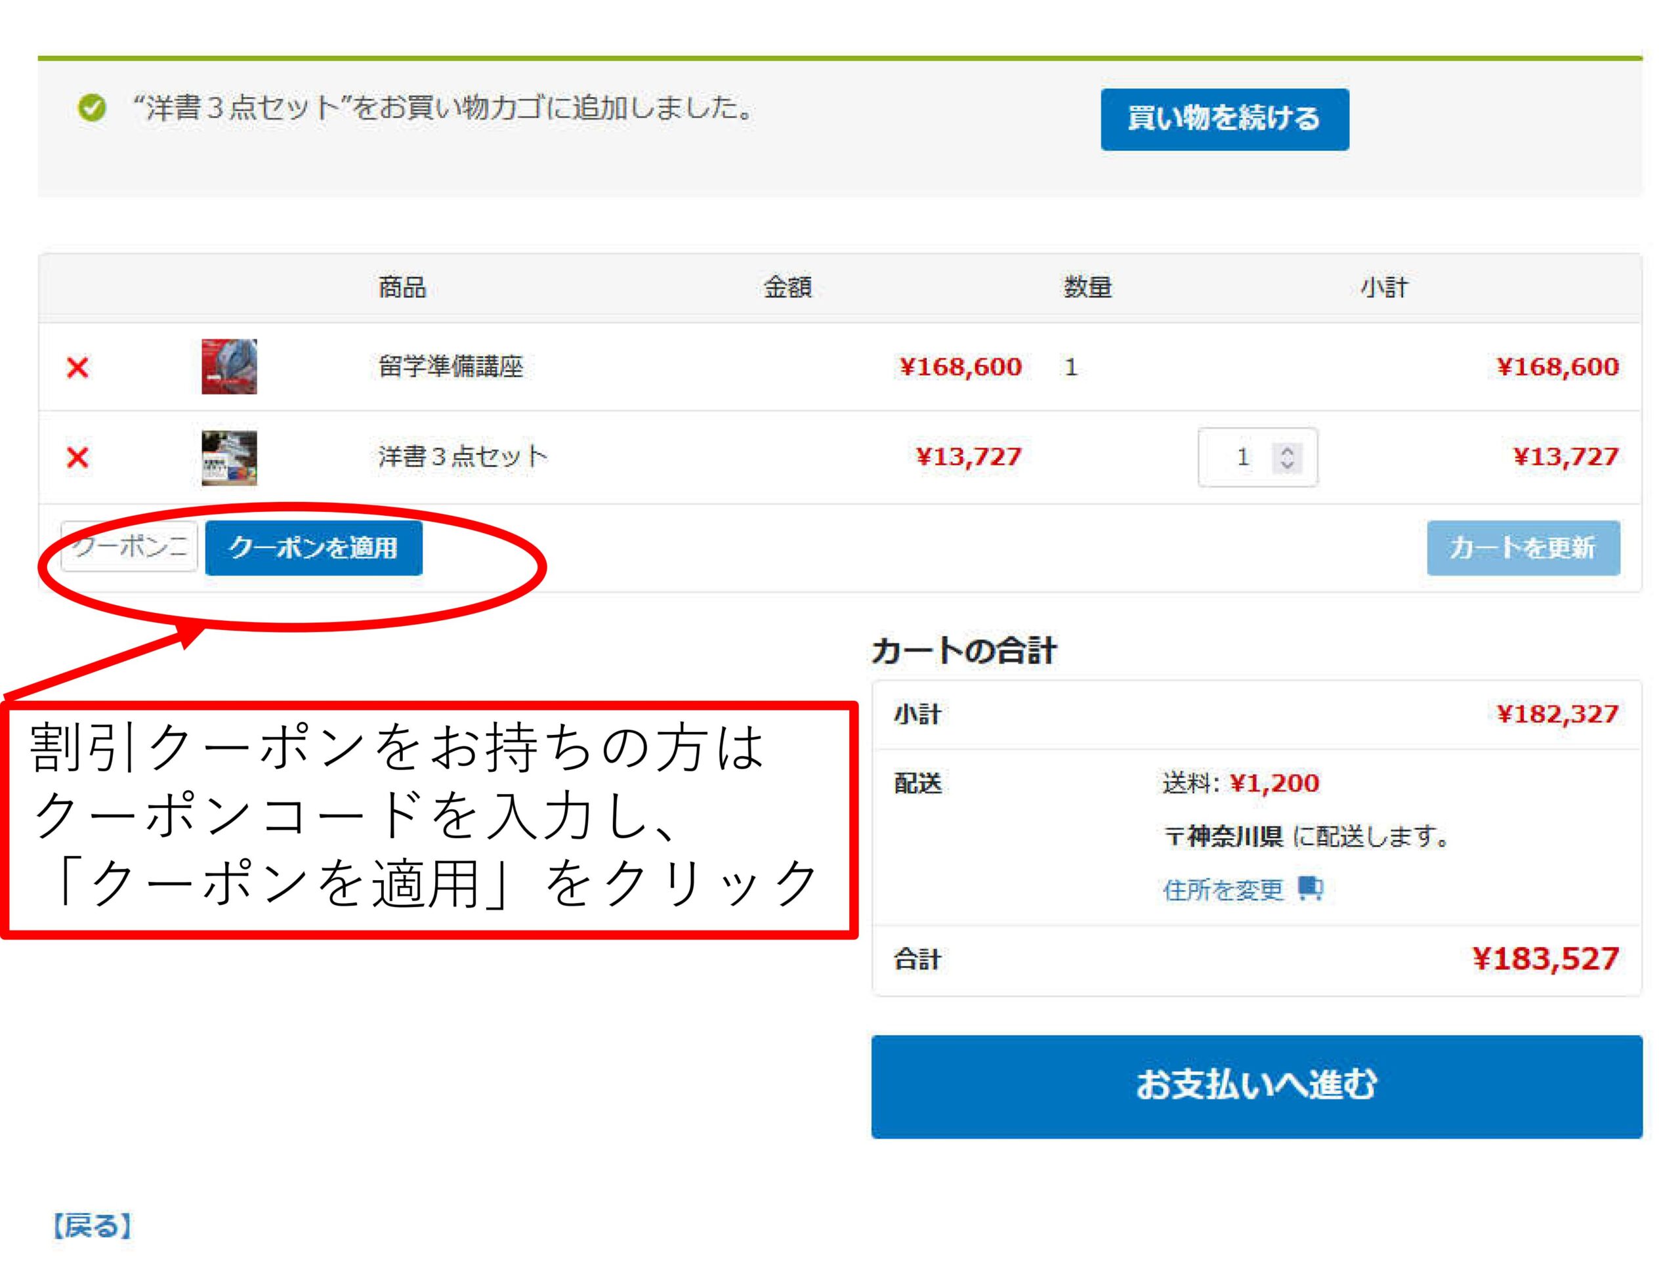This screenshot has width=1680, height=1268.
Task: Open 留学準備講座 product thumbnail
Action: tap(228, 367)
